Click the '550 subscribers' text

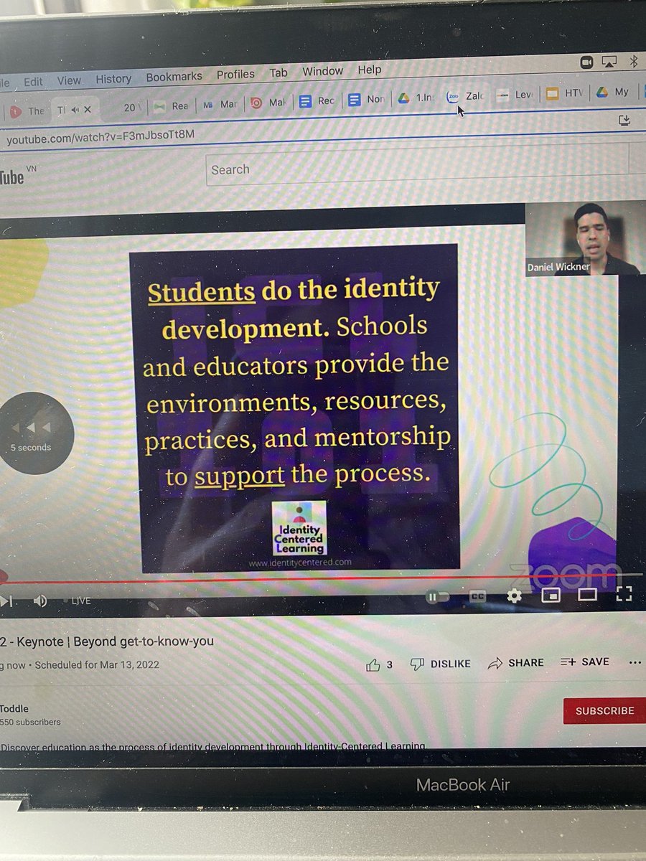click(x=30, y=722)
